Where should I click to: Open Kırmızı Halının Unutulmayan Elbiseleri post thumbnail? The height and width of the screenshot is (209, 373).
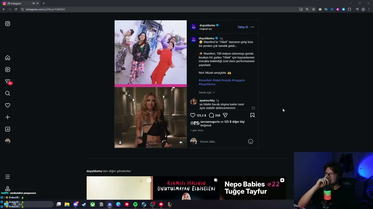click(x=186, y=188)
